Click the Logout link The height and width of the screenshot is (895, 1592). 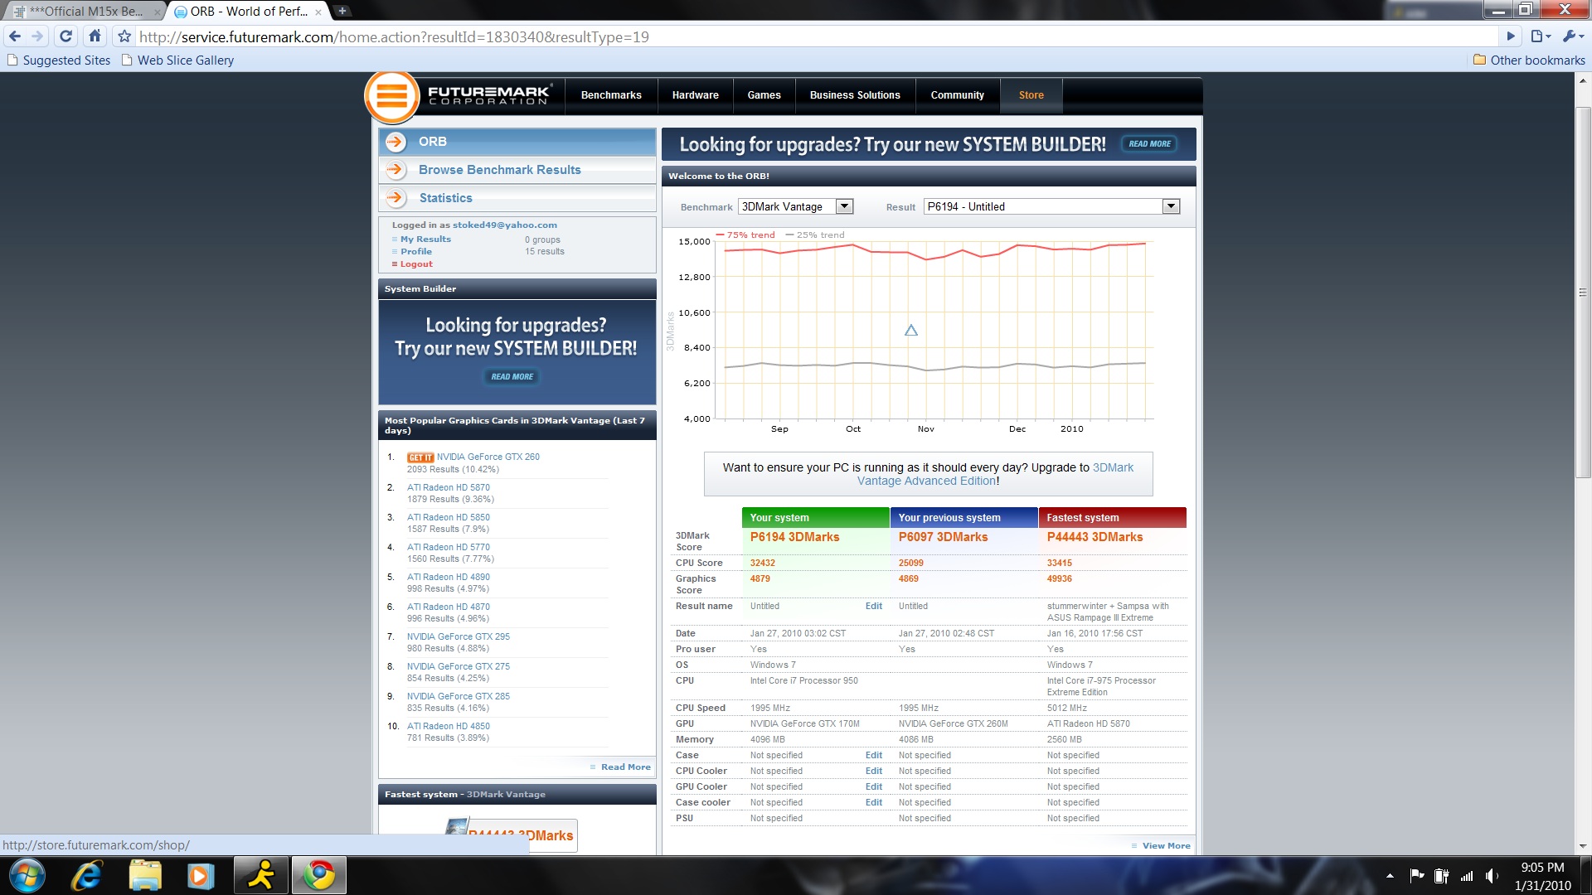click(416, 264)
